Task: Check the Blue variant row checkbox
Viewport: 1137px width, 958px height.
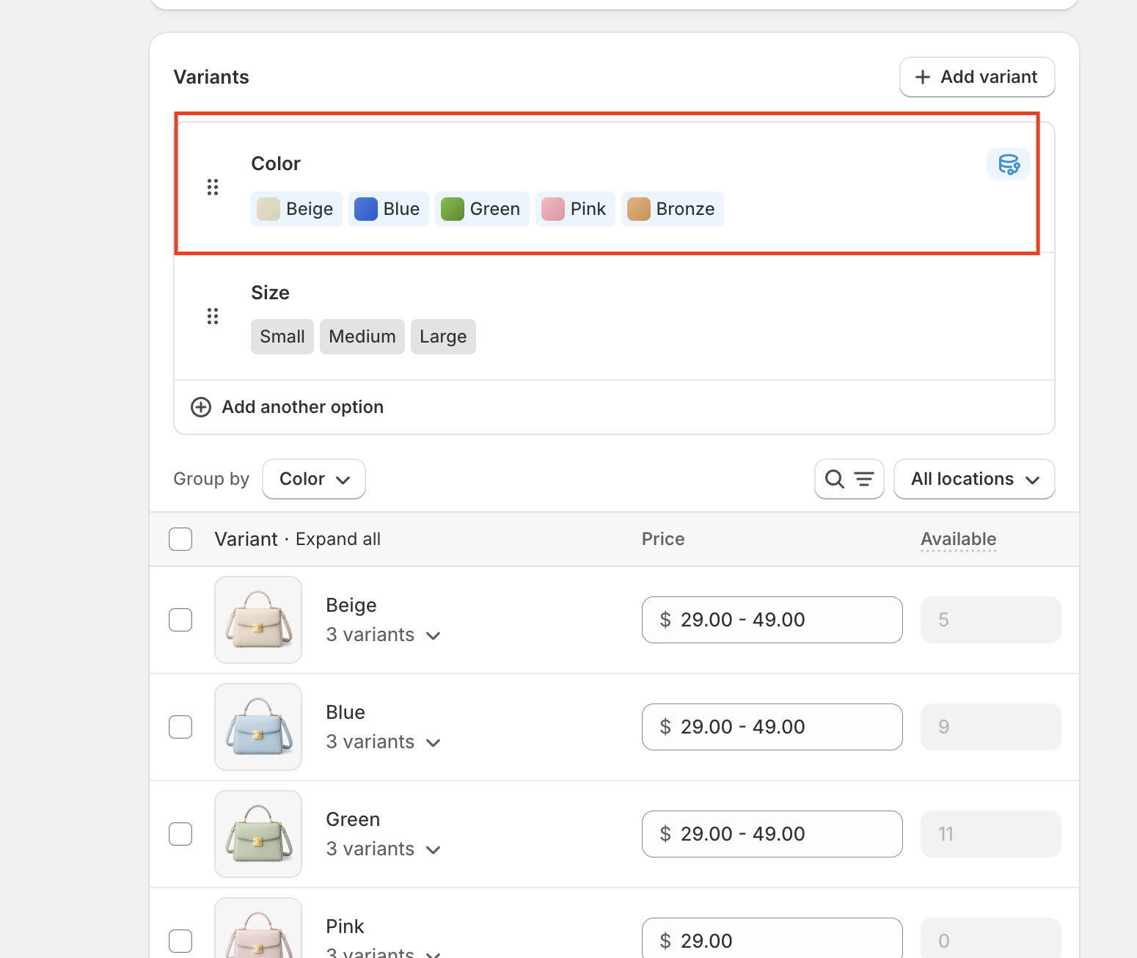Action: (x=180, y=727)
